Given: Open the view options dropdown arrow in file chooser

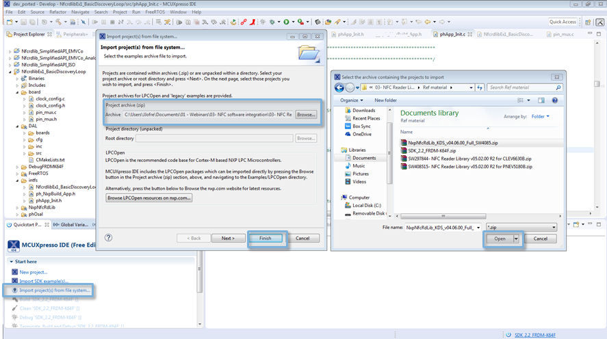Looking at the screenshot, I should point(528,100).
